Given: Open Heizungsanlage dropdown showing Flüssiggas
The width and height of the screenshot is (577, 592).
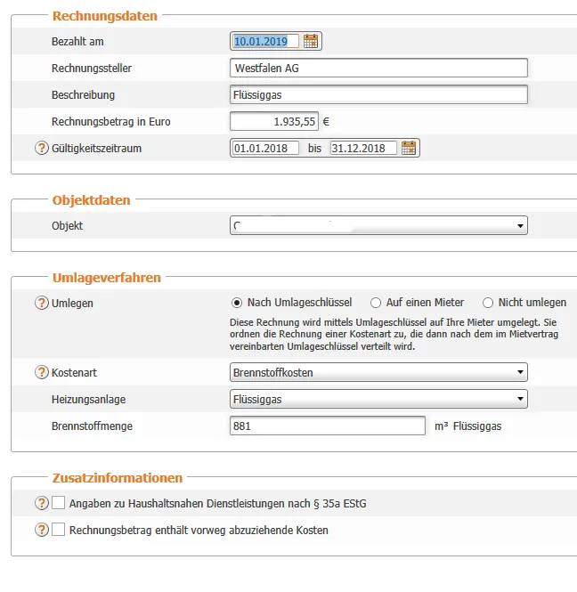Looking at the screenshot, I should click(x=378, y=399).
